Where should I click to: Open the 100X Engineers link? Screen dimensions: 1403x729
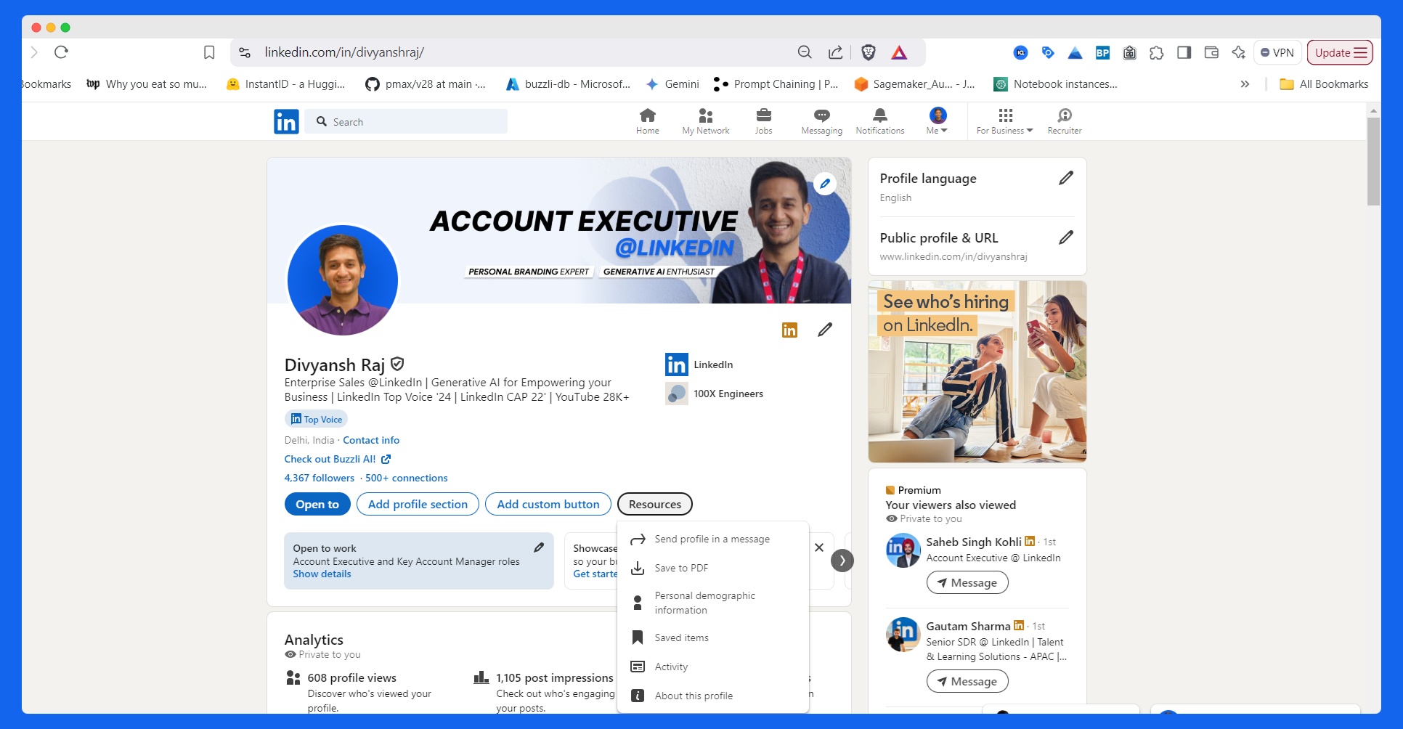(715, 394)
